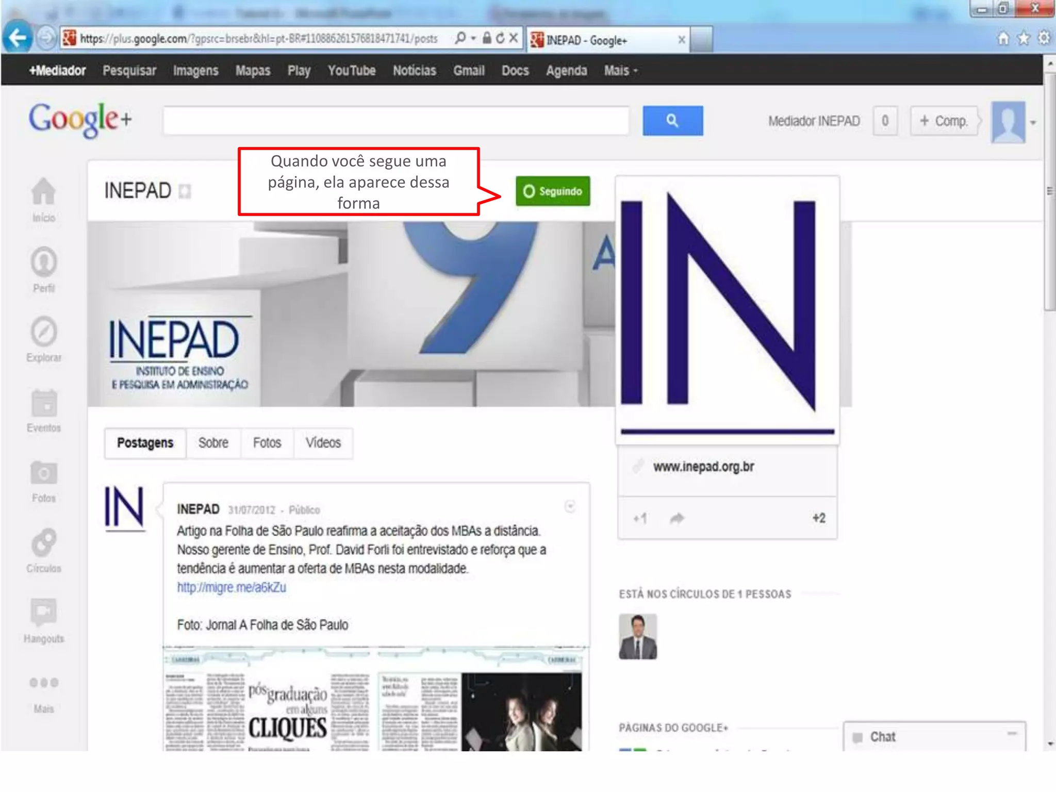Viewport: 1056px width, 792px height.
Task: Expand the account menu arrow beside avatar
Action: click(x=1033, y=123)
